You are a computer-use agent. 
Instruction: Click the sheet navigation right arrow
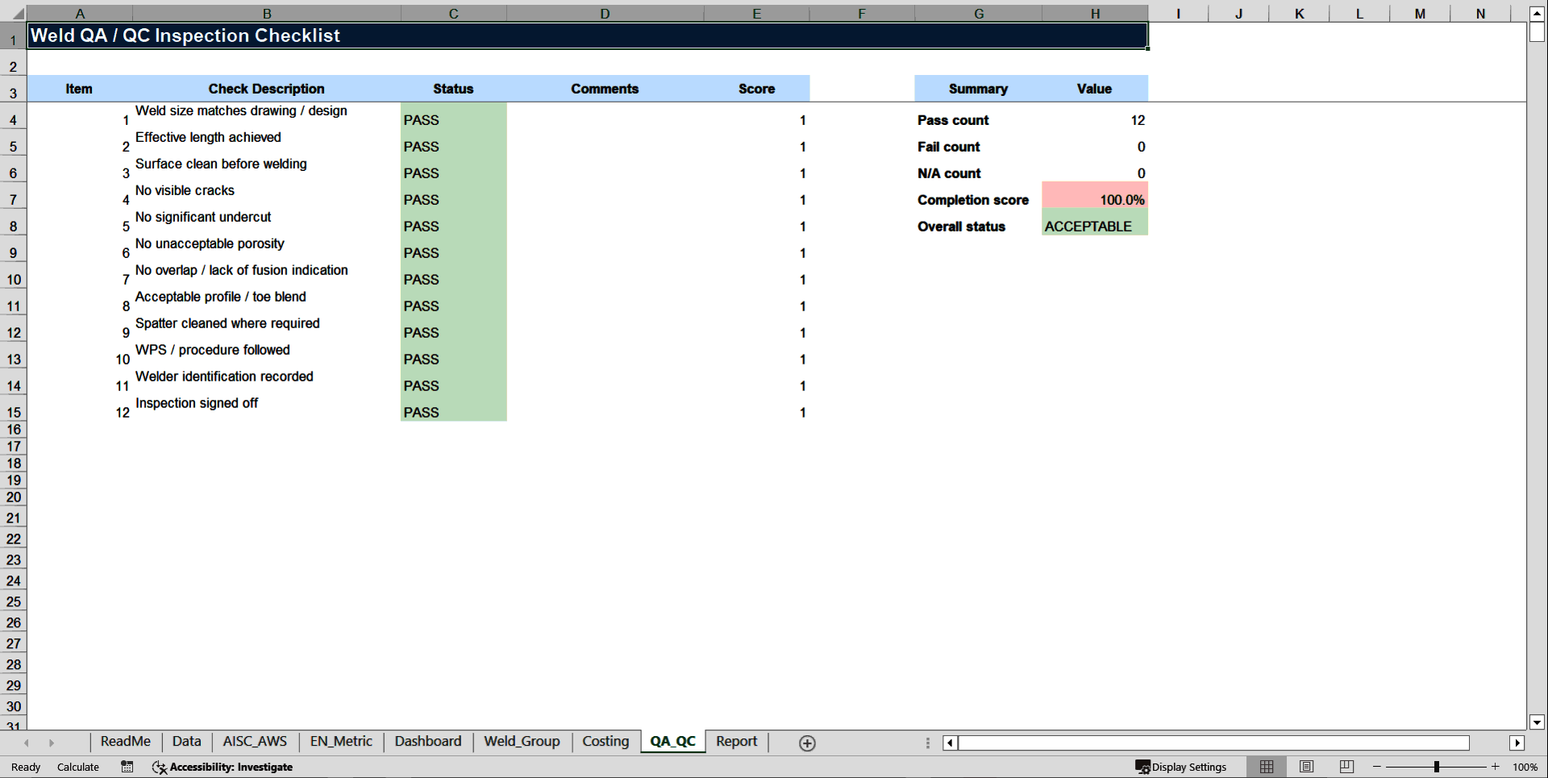[52, 743]
